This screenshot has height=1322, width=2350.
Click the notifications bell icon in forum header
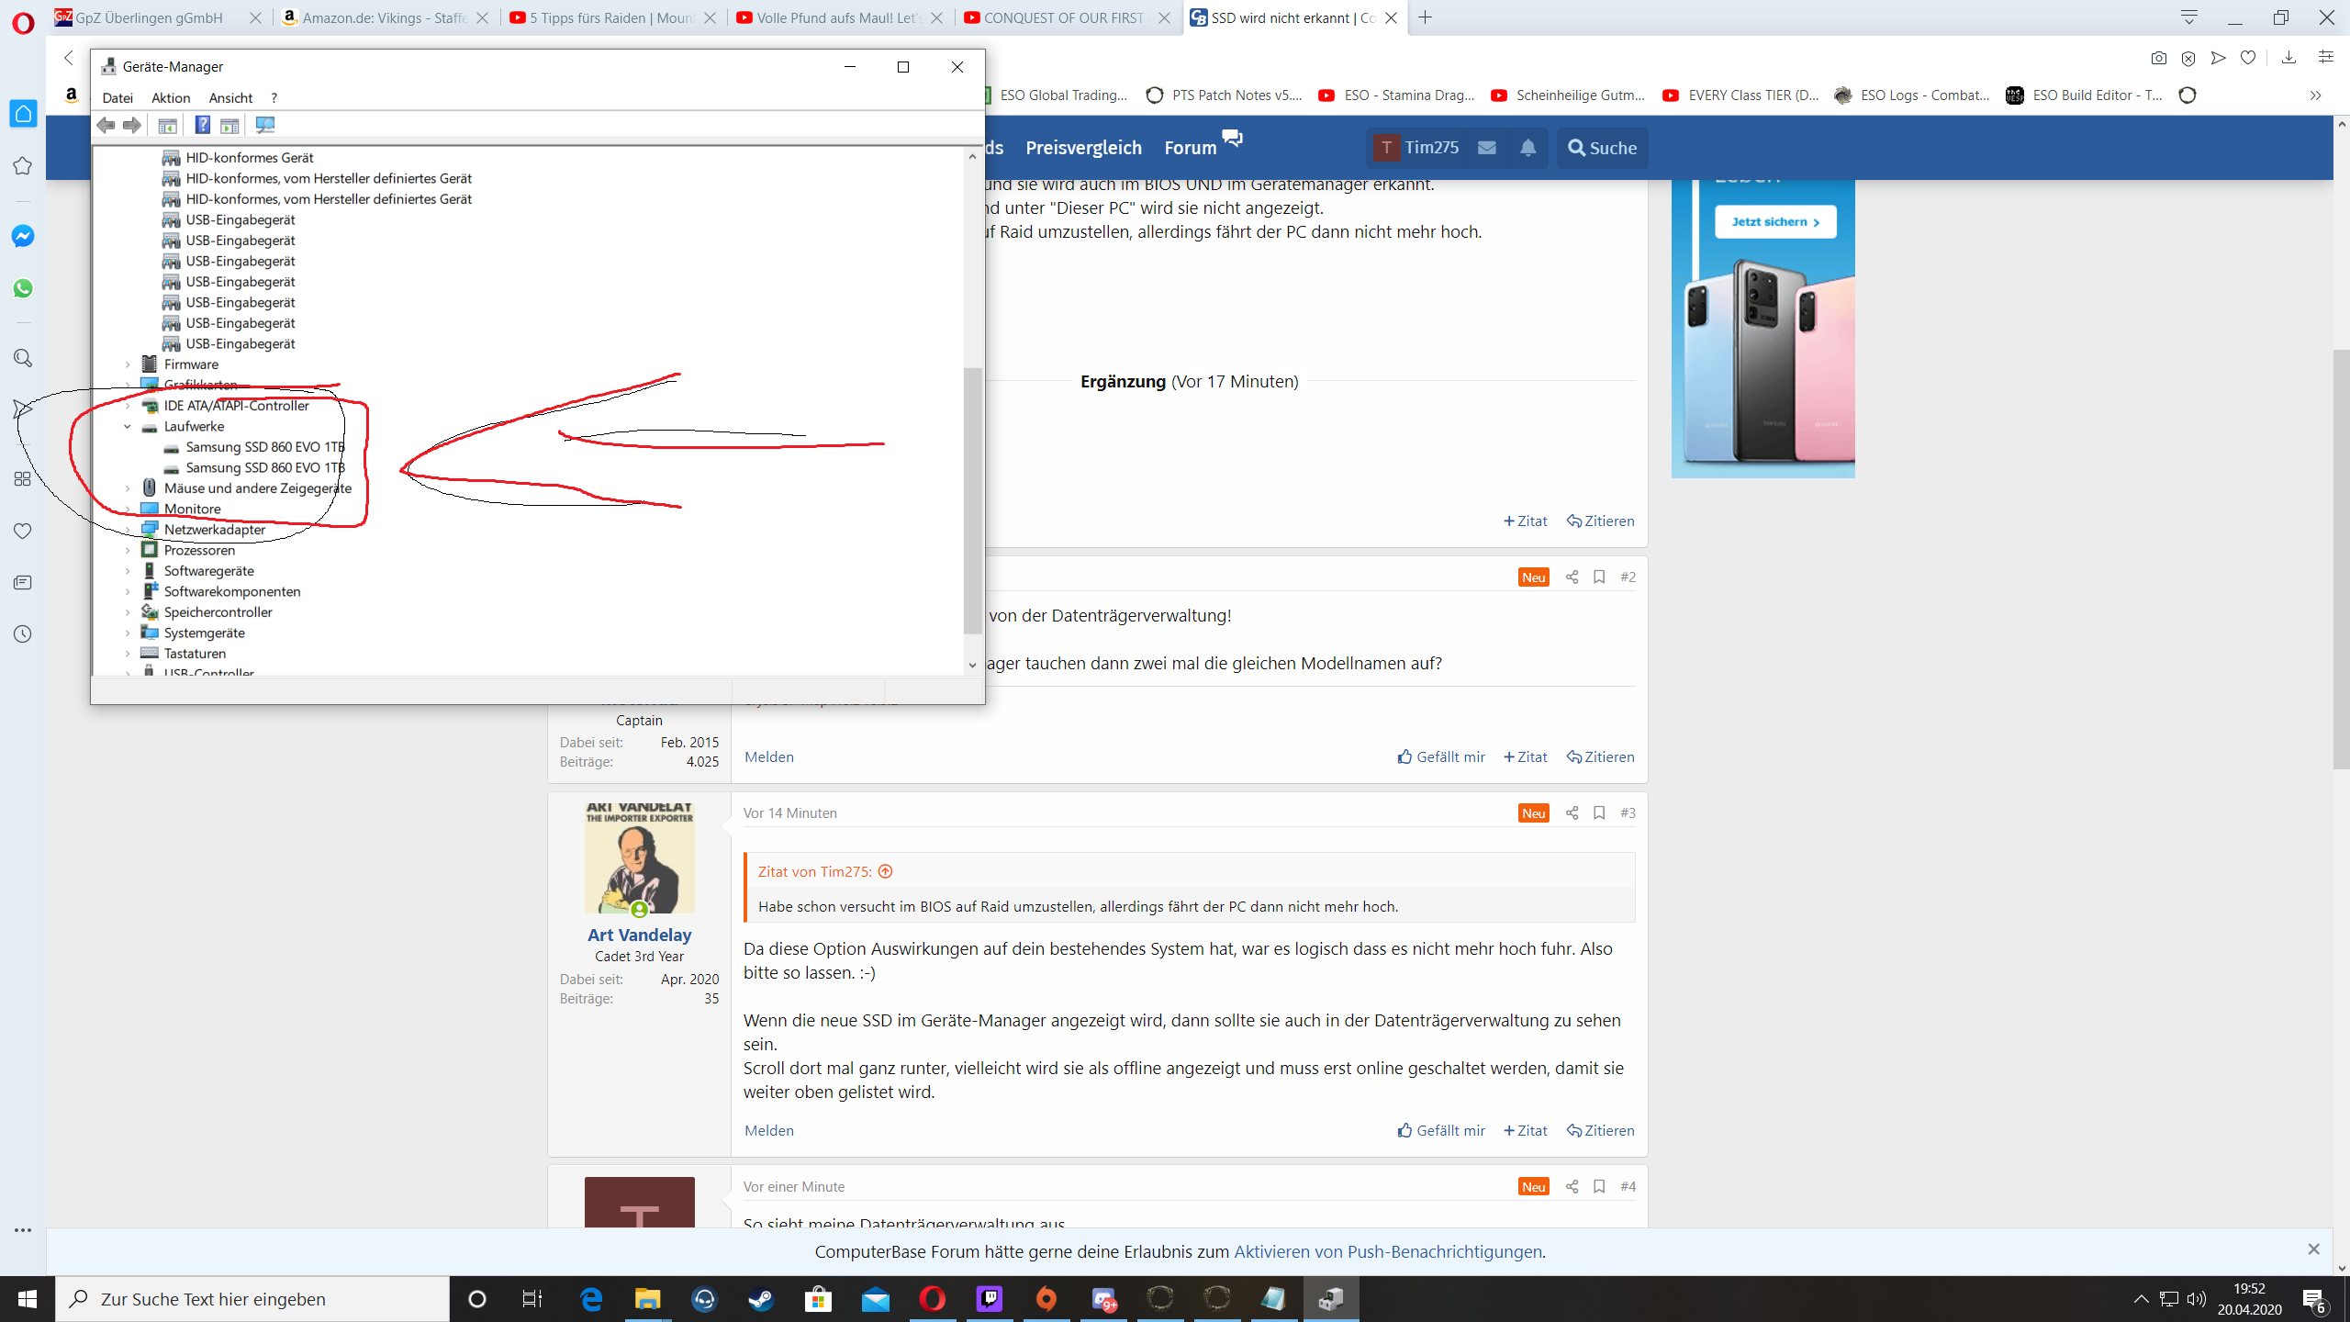(1527, 148)
